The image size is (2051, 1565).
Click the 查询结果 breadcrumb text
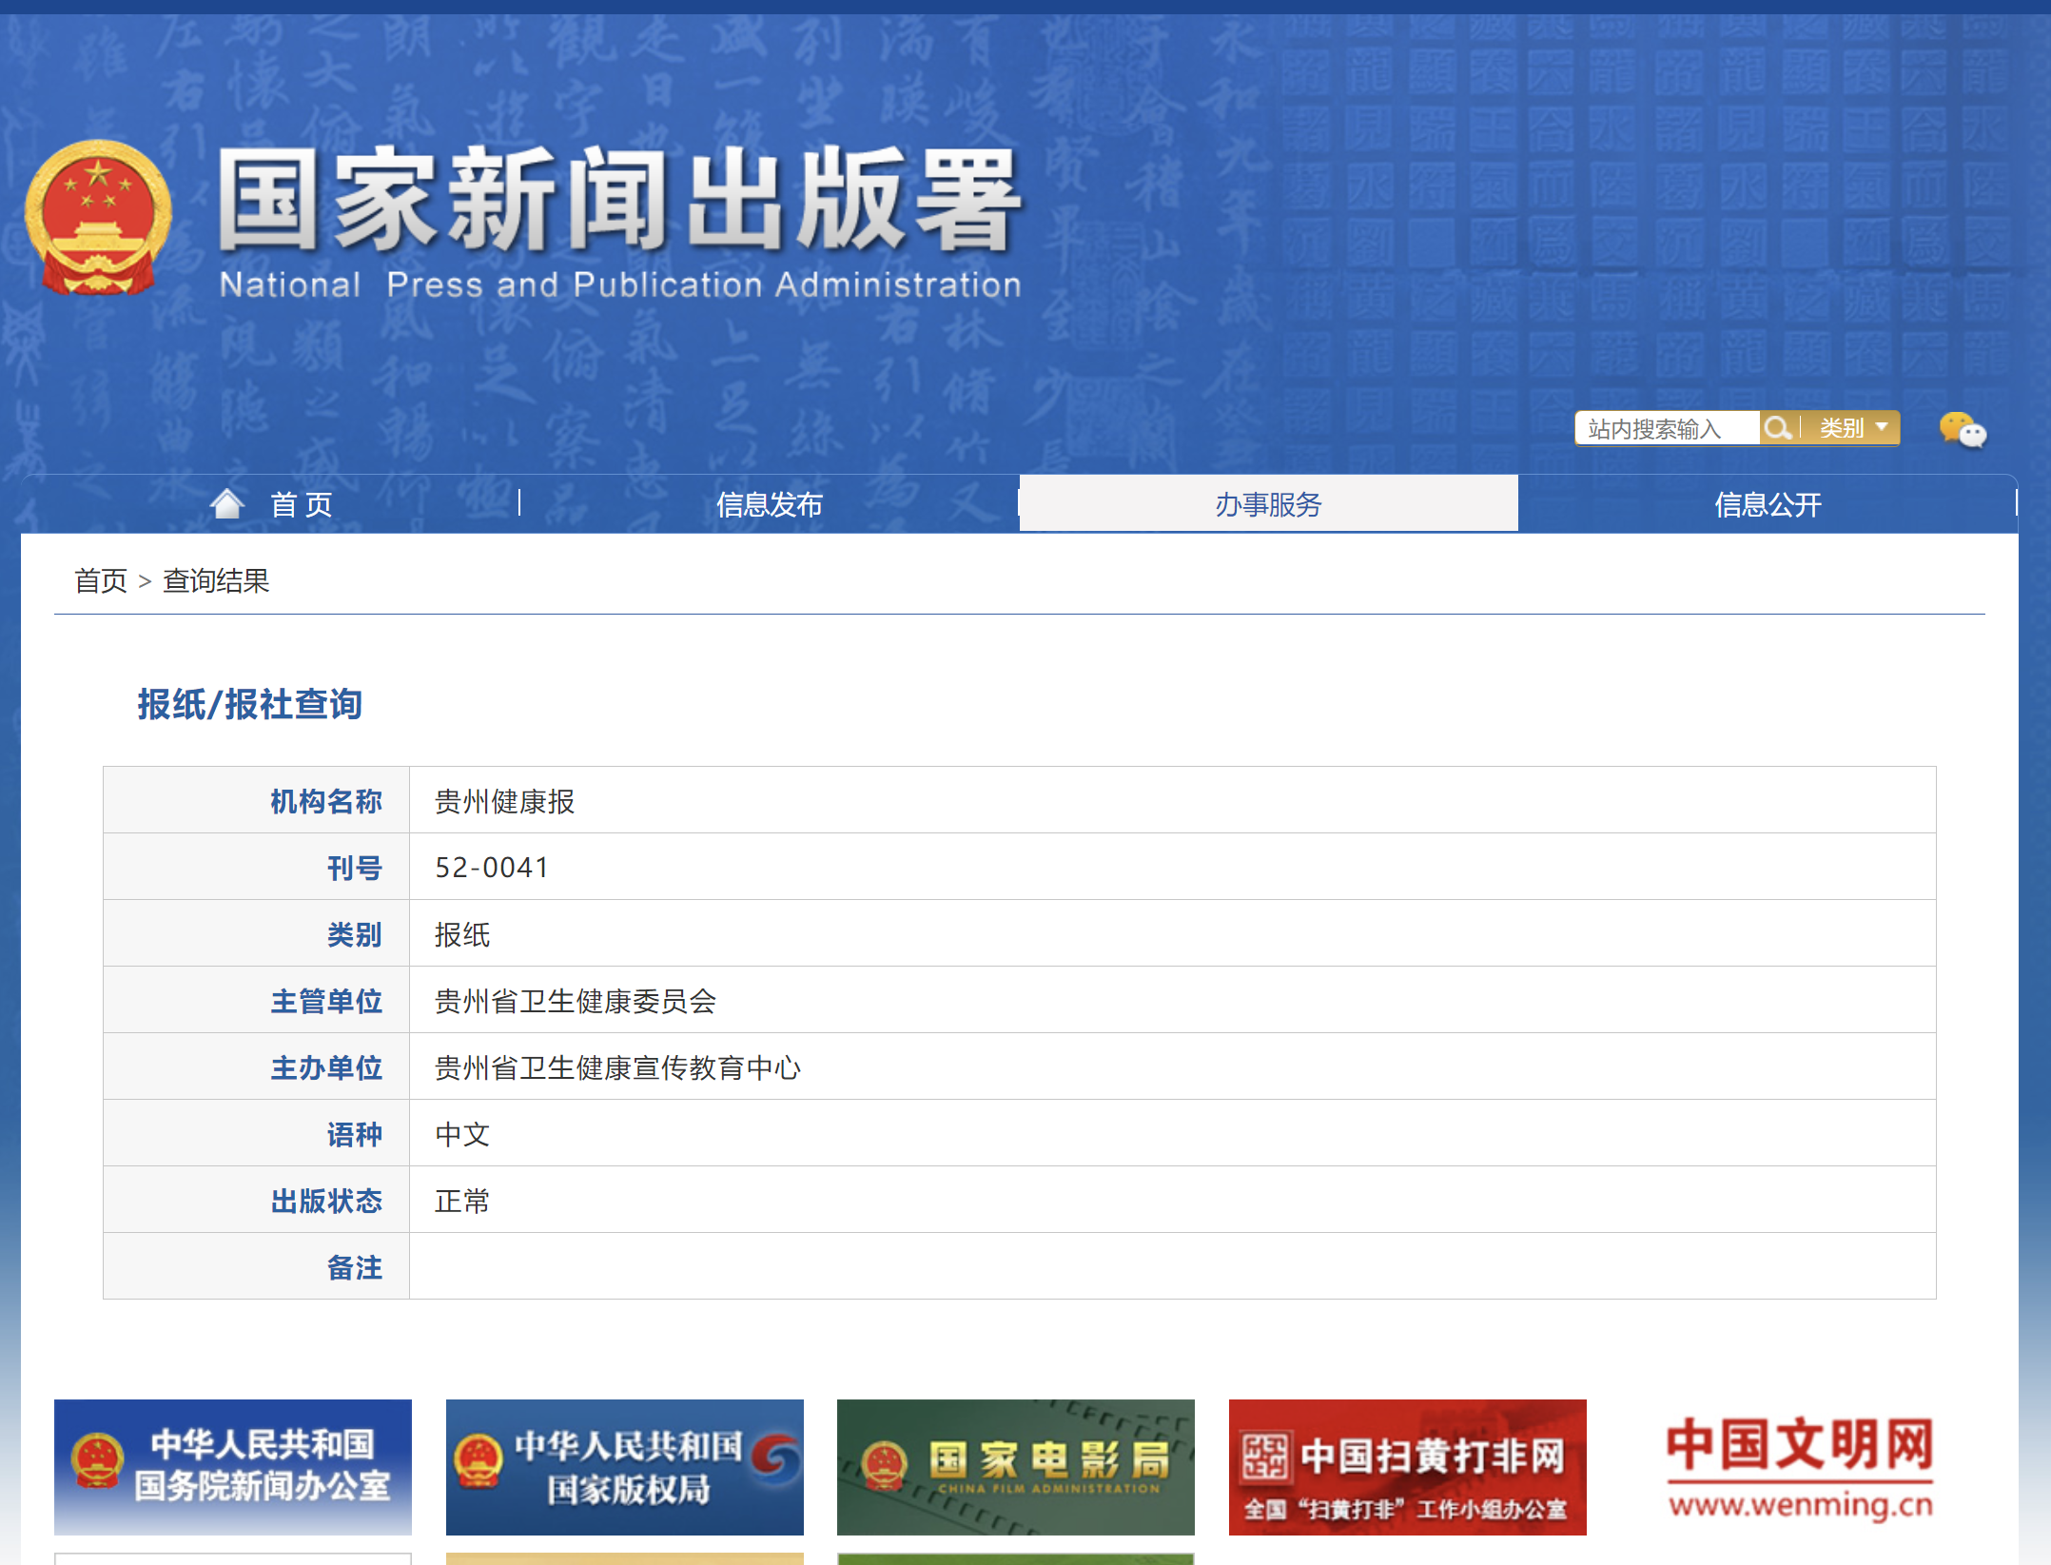(216, 580)
